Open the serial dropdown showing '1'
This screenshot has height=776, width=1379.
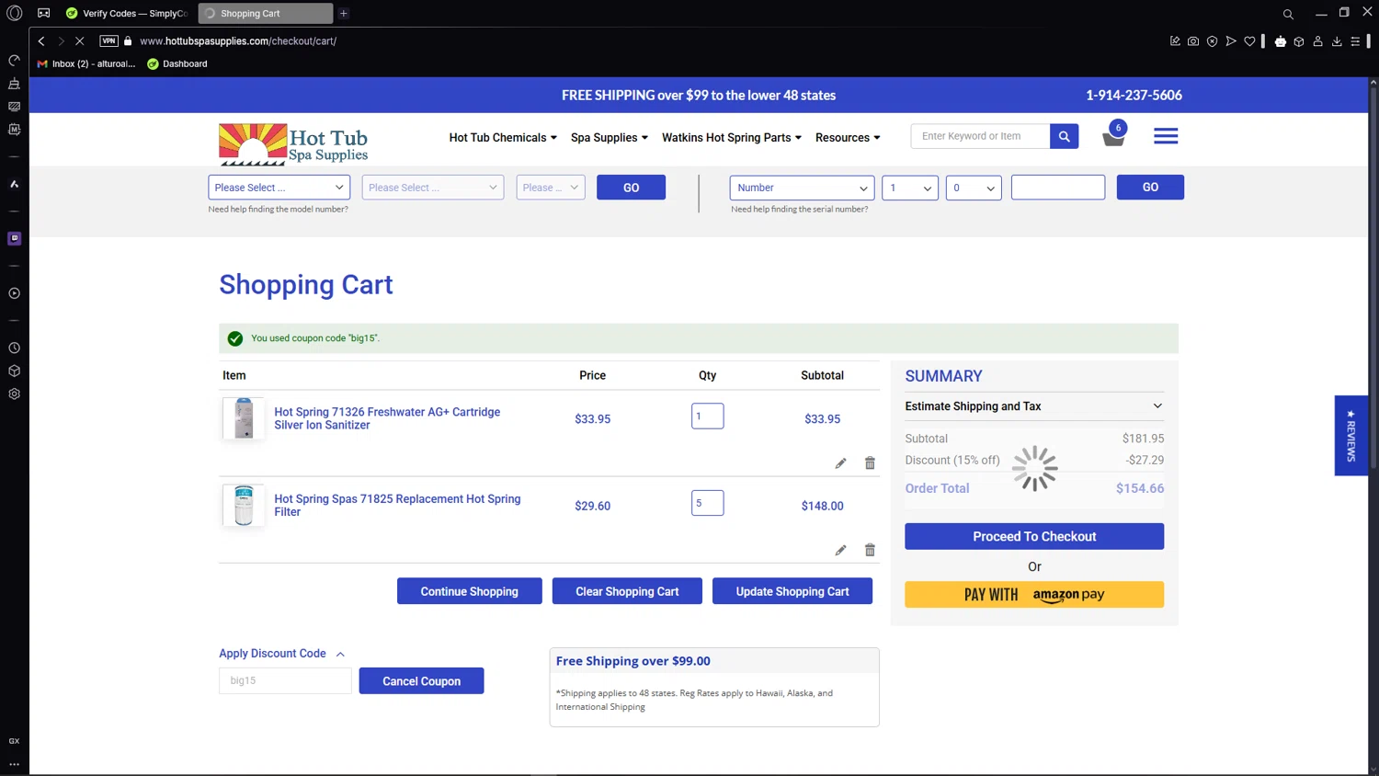point(910,188)
